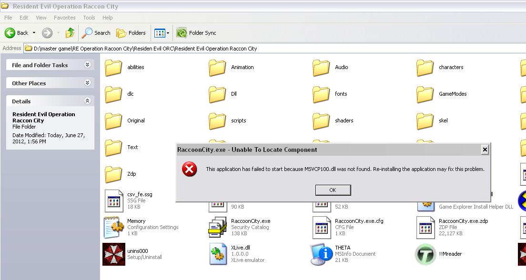Select the unins000 Umbrella icon

point(114,254)
